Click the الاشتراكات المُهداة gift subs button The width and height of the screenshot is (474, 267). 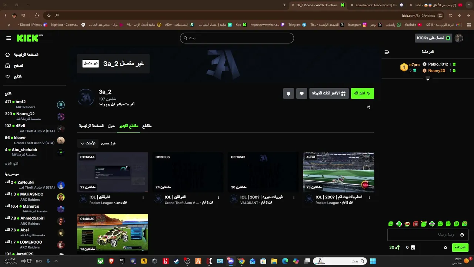329,93
